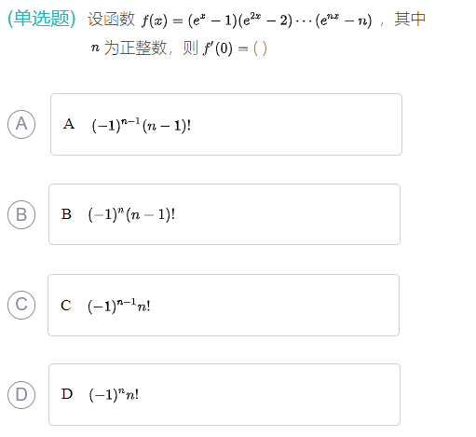This screenshot has height=437, width=476.
Task: Pick the circled D radio option
Action: click(21, 394)
